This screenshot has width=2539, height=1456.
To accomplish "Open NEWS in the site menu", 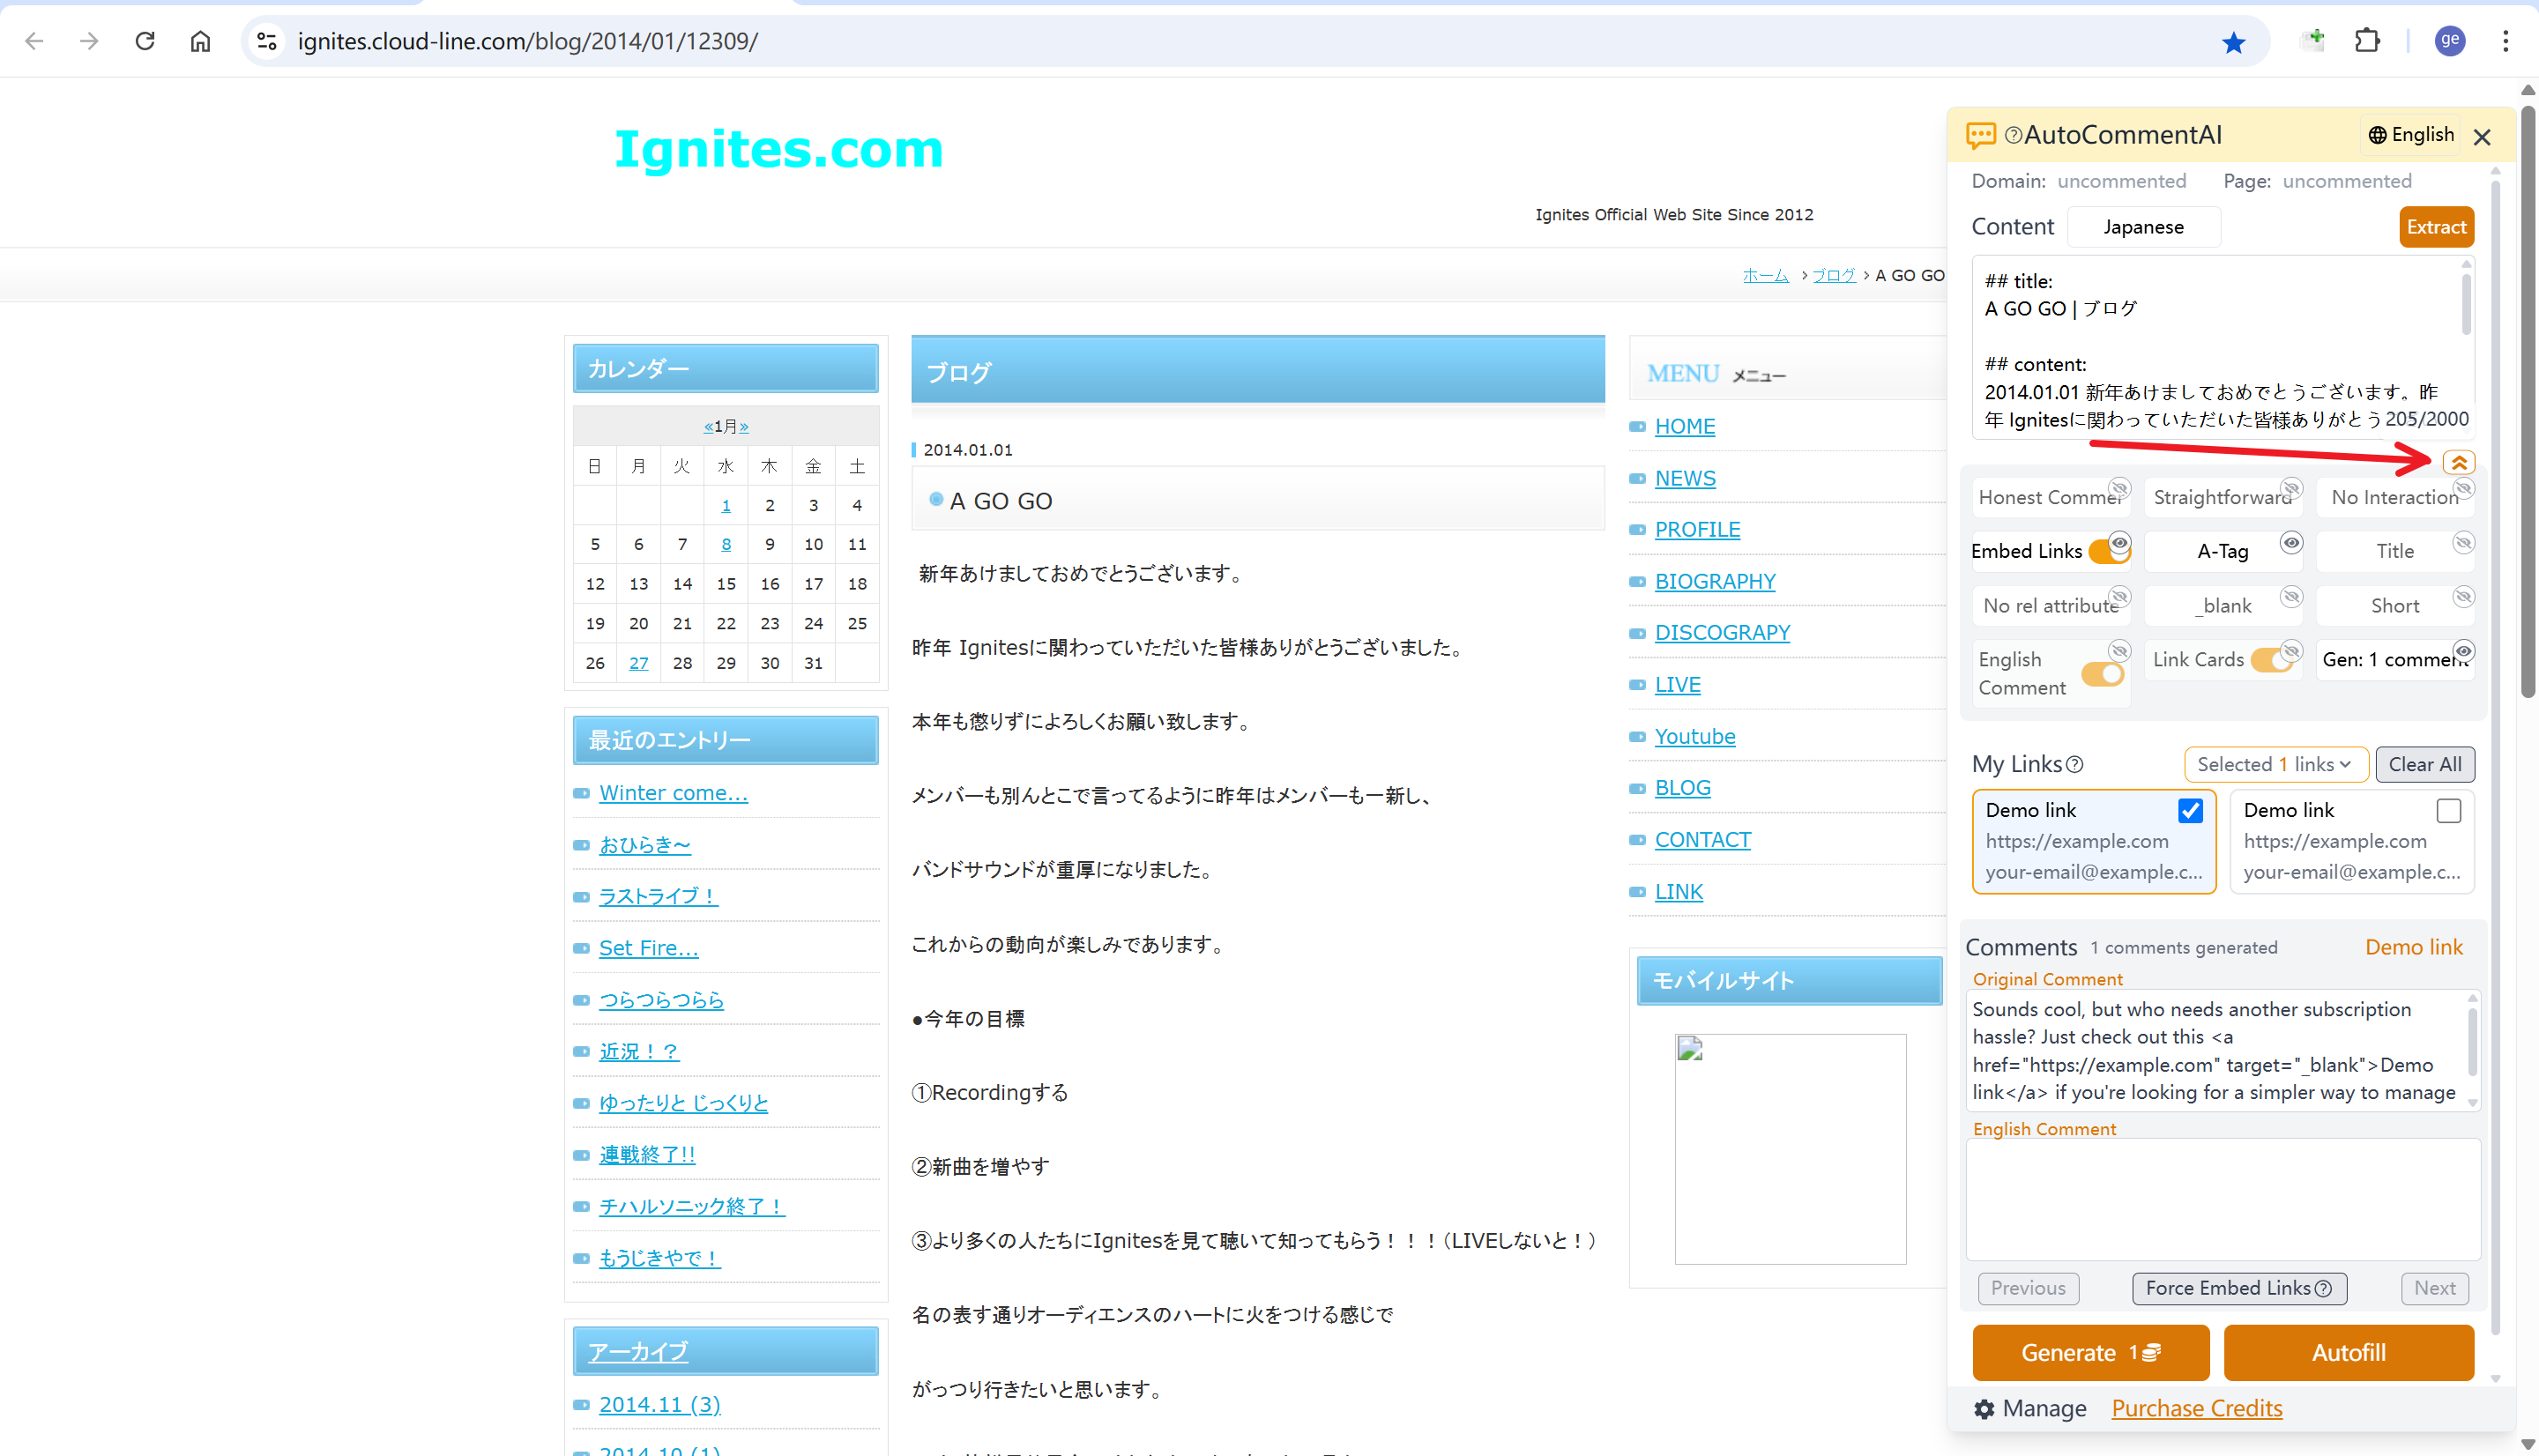I will (x=1685, y=479).
